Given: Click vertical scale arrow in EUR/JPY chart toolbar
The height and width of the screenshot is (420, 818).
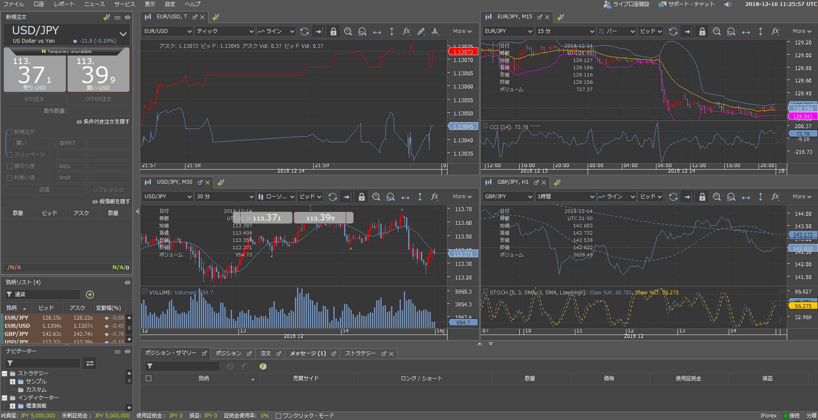Looking at the screenshot, I should point(760,31).
